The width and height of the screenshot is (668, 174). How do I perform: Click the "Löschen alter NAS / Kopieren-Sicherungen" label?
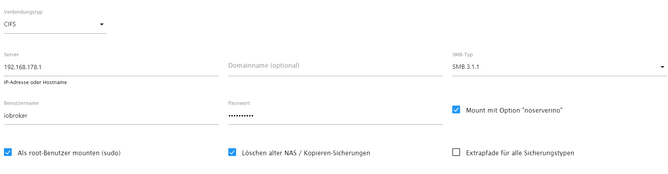pos(306,153)
